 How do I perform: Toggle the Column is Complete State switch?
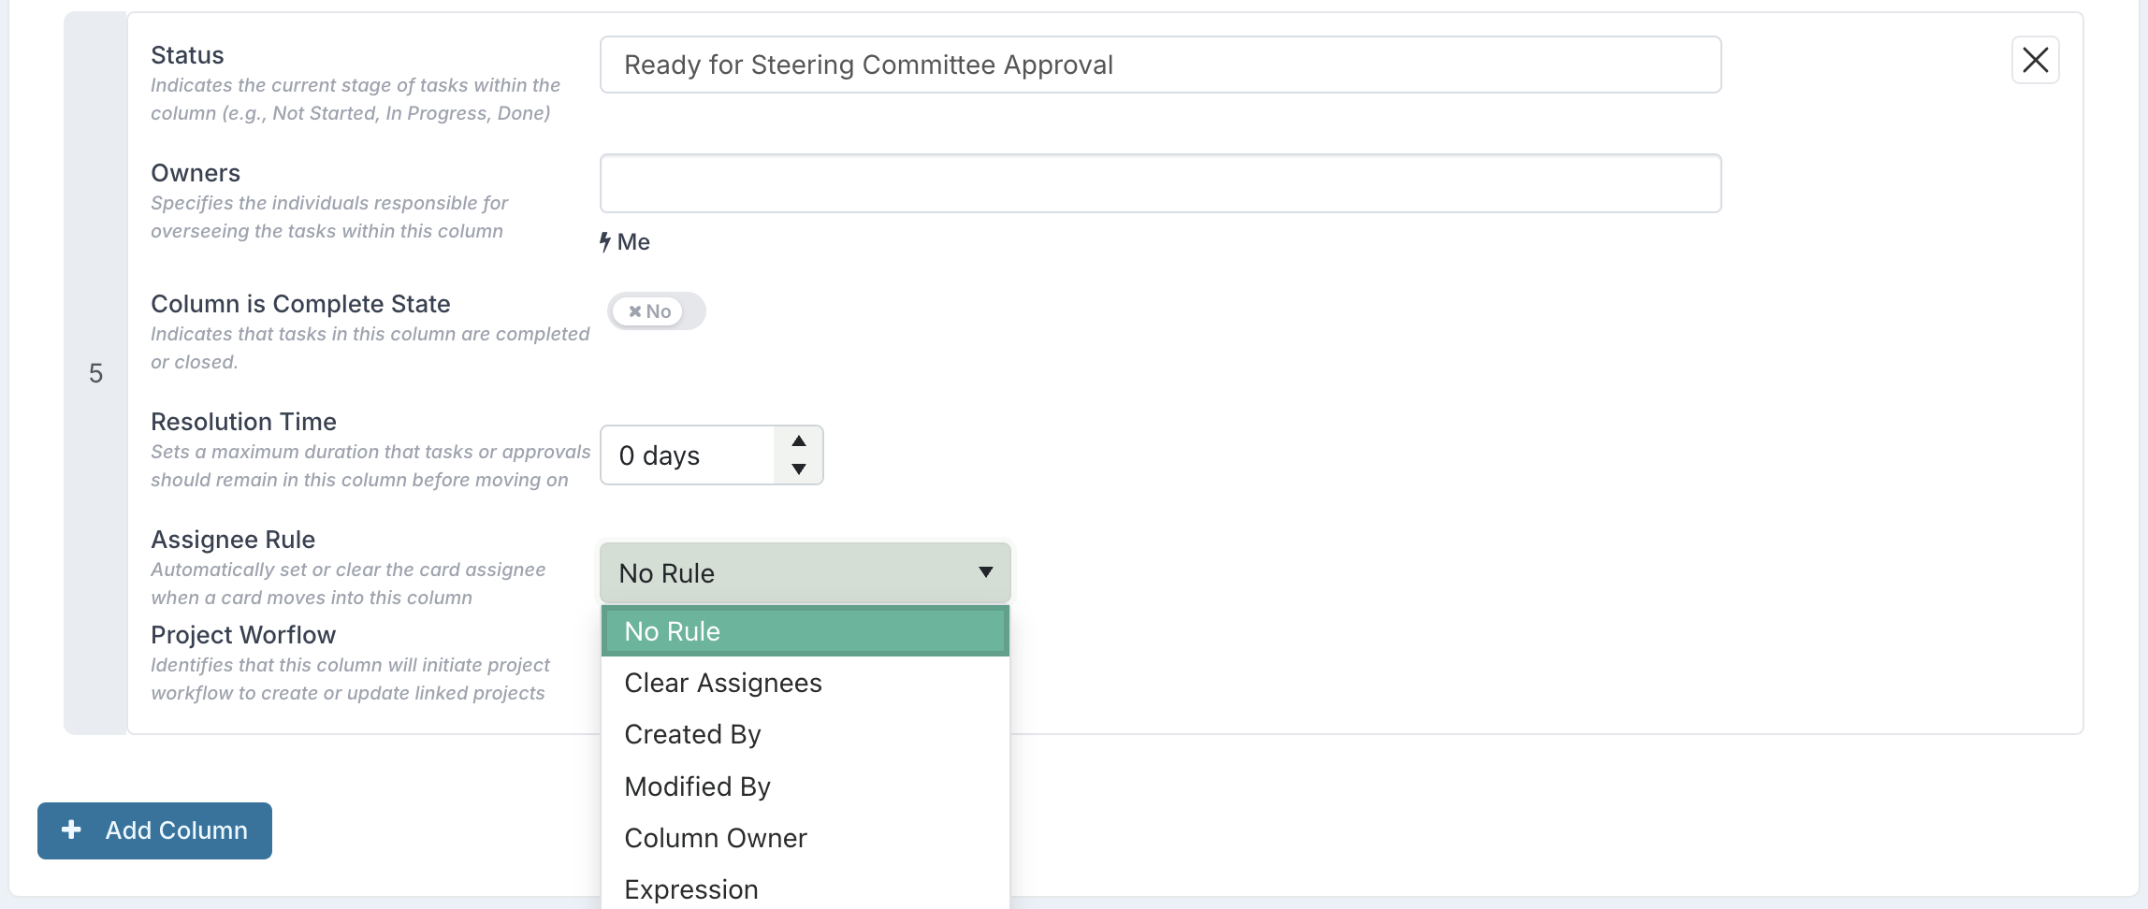[x=656, y=311]
